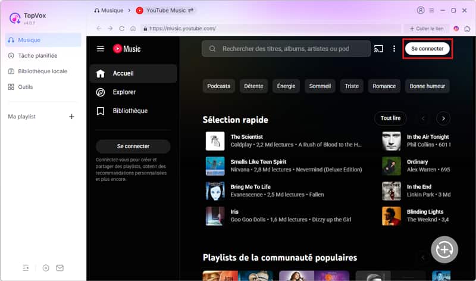This screenshot has height=281, width=476.
Task: Open the three-dot more options menu
Action: click(394, 49)
